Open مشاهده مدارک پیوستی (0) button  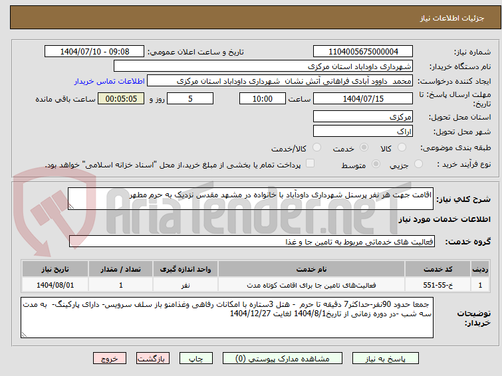click(283, 359)
